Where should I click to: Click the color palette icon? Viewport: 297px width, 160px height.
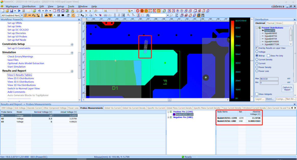(x=129, y=11)
